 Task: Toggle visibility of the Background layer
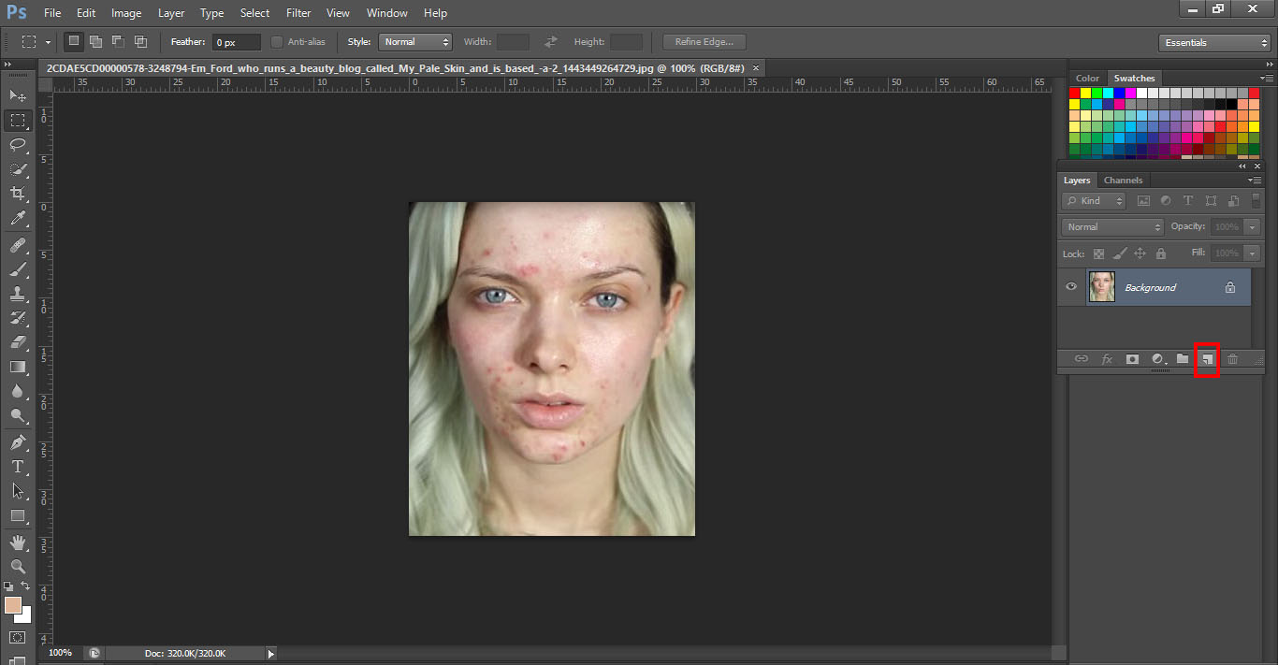1070,287
